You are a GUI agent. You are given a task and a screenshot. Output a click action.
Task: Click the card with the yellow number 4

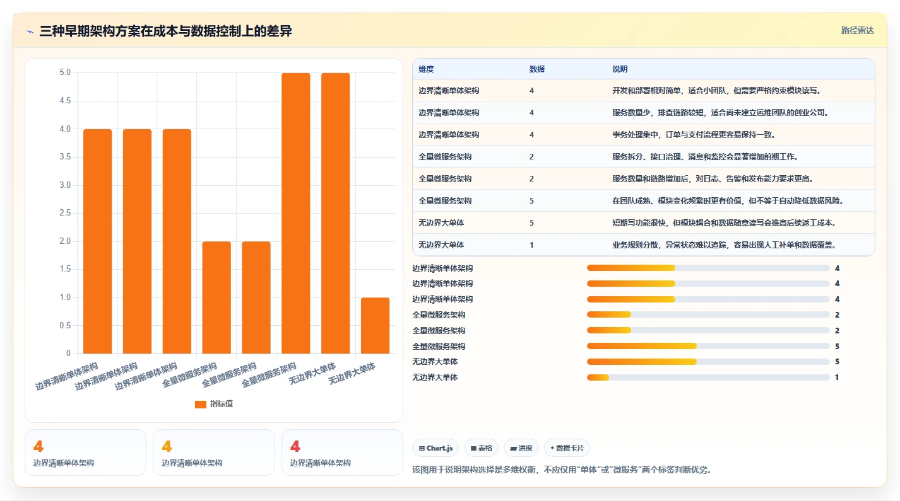[x=214, y=452]
